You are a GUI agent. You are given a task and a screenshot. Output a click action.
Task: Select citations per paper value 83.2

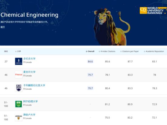tap(130, 117)
